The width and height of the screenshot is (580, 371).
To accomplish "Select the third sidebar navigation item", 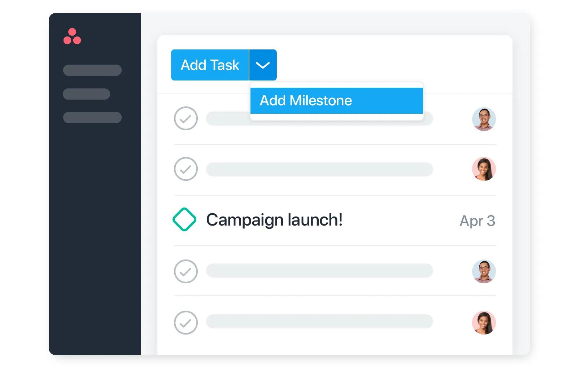I will click(92, 117).
